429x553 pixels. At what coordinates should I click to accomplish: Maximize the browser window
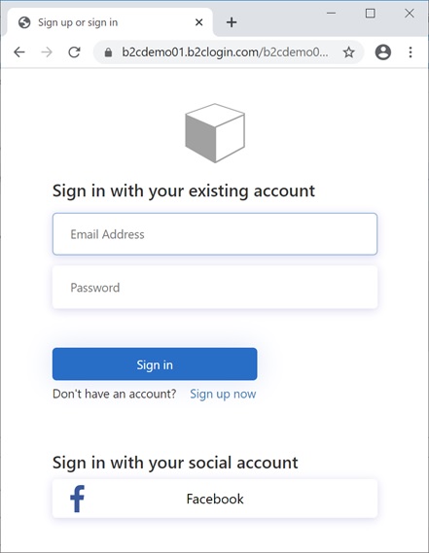click(x=370, y=14)
